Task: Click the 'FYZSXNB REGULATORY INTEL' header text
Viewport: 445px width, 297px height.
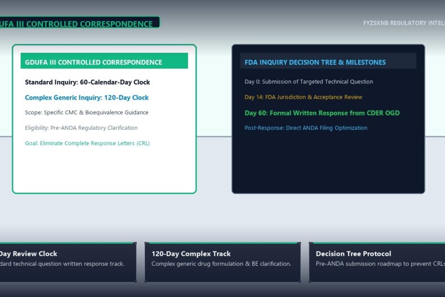Action: (x=404, y=23)
